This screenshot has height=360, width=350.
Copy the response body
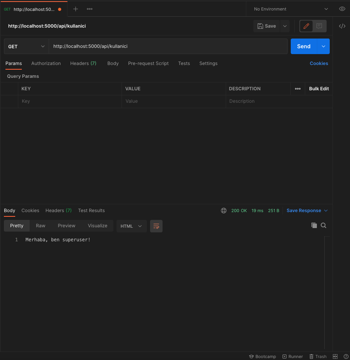tap(314, 225)
